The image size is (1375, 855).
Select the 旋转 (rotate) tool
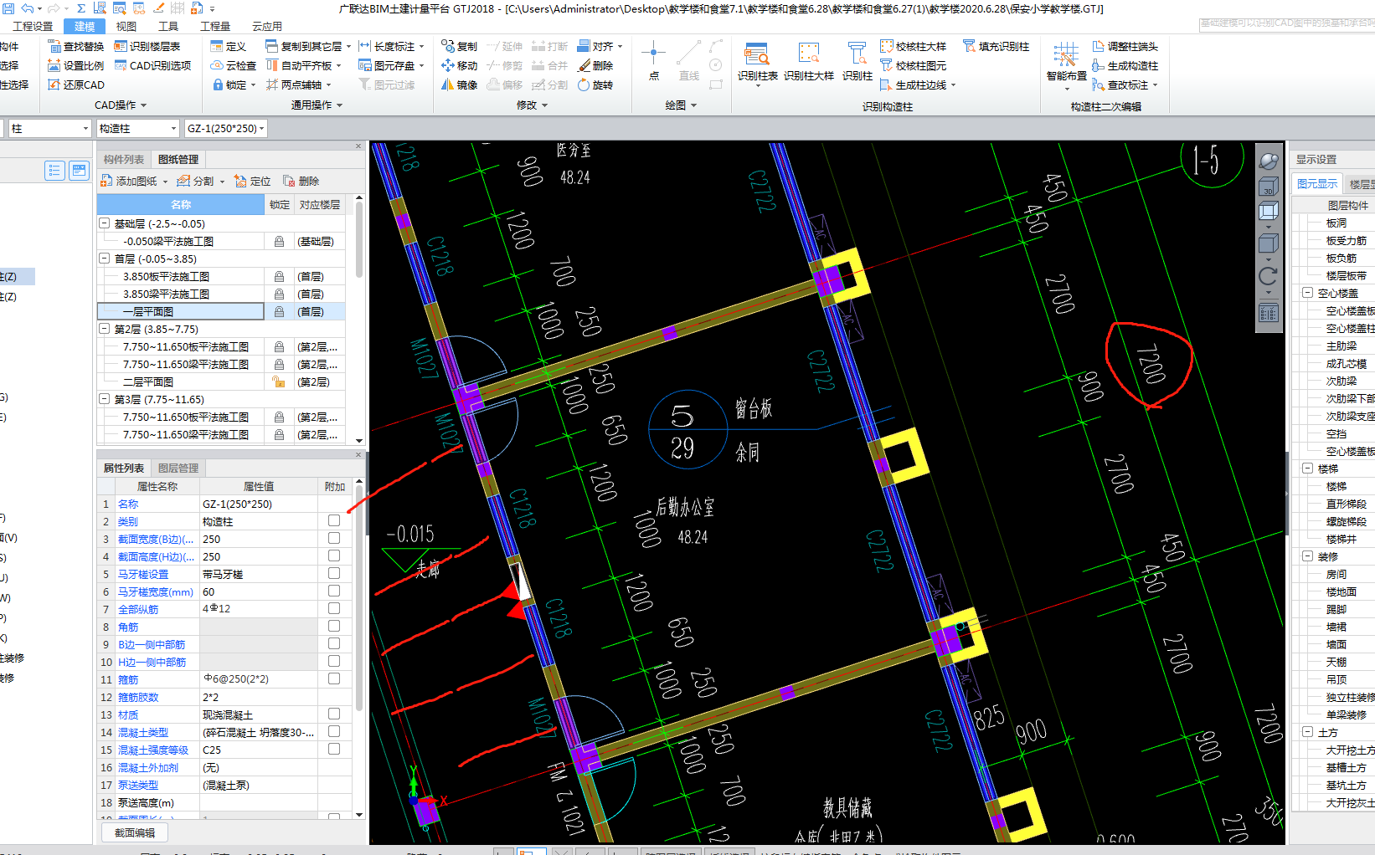(x=595, y=84)
